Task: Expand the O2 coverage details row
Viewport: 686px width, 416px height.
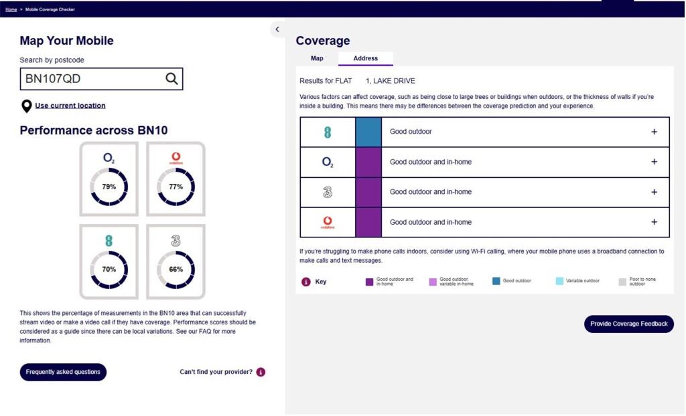Action: (x=654, y=162)
